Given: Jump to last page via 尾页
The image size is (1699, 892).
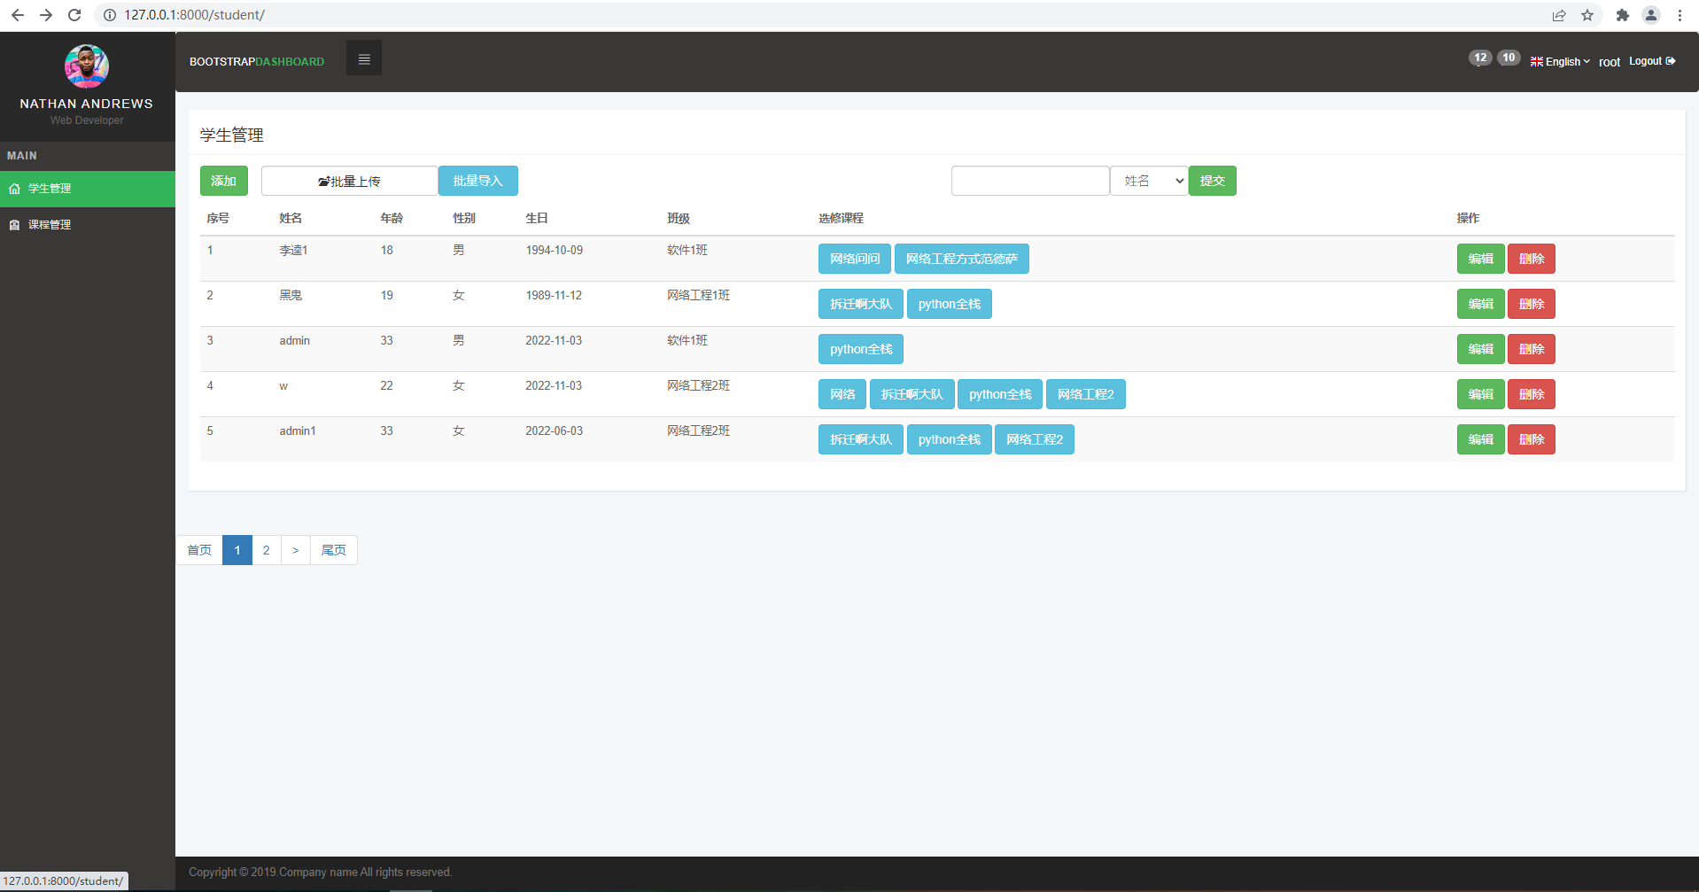Looking at the screenshot, I should tap(334, 550).
